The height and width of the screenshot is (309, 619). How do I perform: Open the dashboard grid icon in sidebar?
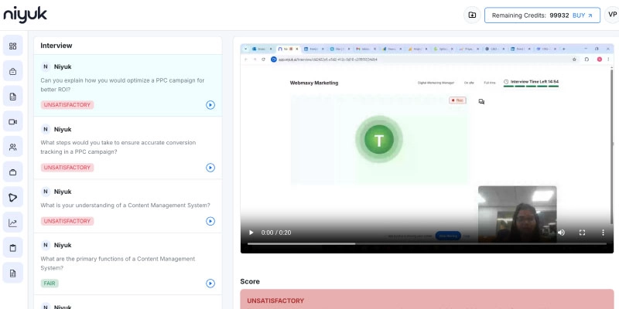[12, 46]
